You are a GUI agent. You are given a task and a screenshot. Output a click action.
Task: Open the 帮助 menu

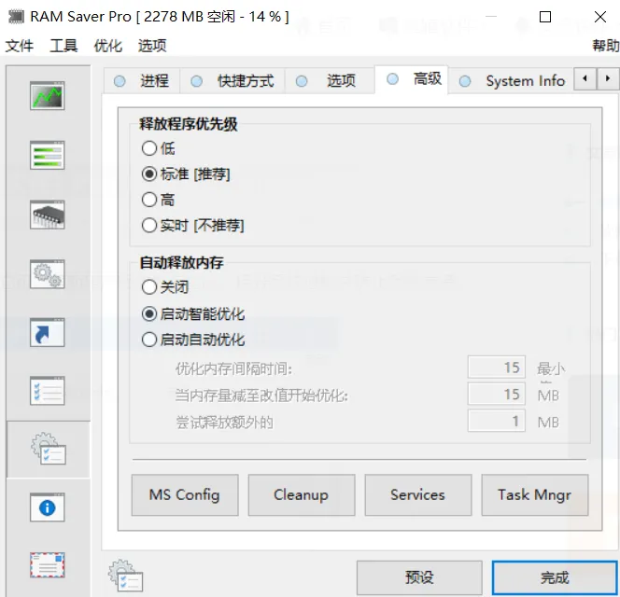click(x=605, y=46)
